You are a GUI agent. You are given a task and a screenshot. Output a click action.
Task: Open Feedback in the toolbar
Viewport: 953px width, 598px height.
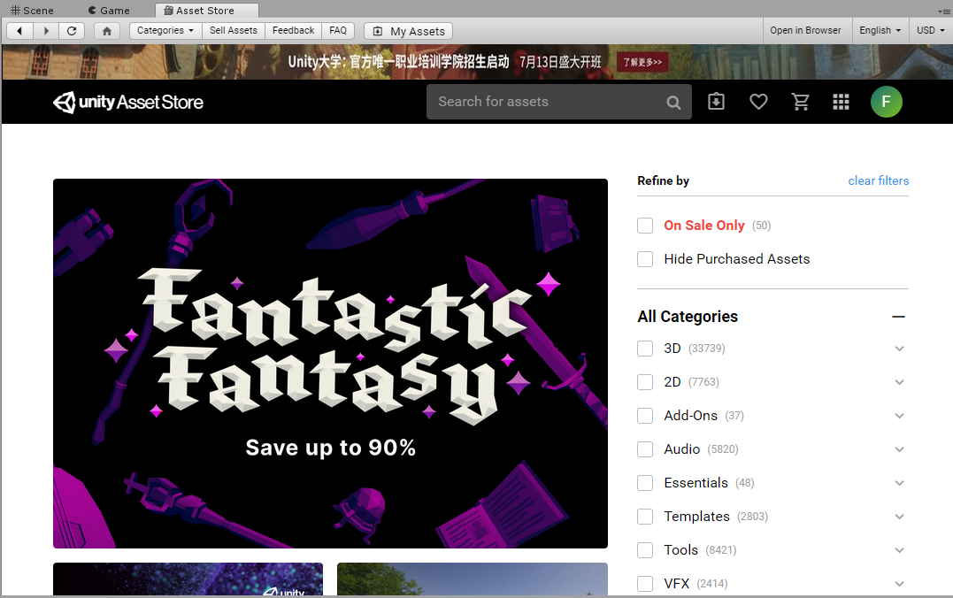point(293,31)
